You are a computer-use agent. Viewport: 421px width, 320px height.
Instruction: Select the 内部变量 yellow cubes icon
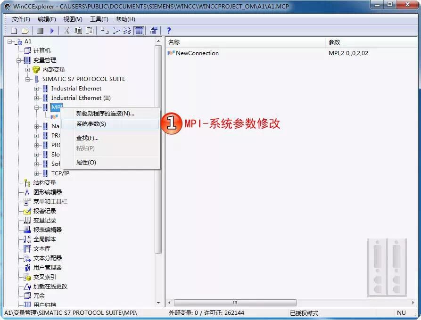pyautogui.click(x=36, y=70)
